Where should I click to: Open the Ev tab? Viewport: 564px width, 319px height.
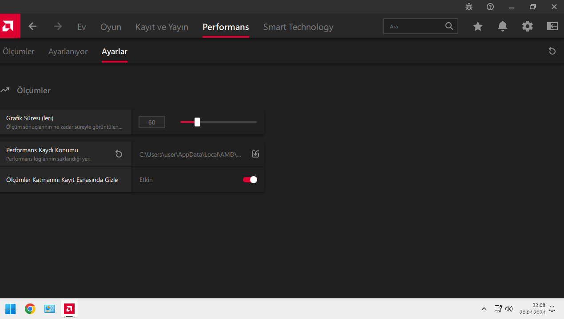coord(82,27)
